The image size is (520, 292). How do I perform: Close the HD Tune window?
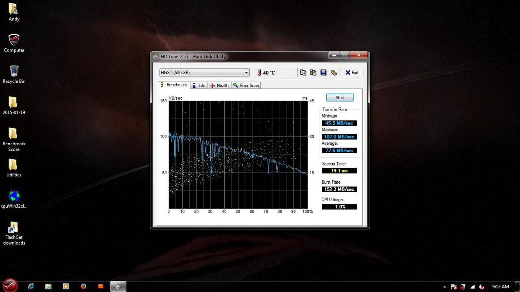[x=359, y=55]
